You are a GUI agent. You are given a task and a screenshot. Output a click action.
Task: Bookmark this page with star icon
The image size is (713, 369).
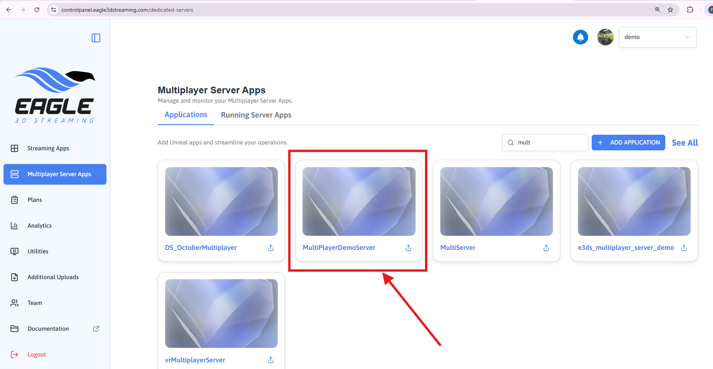click(670, 10)
